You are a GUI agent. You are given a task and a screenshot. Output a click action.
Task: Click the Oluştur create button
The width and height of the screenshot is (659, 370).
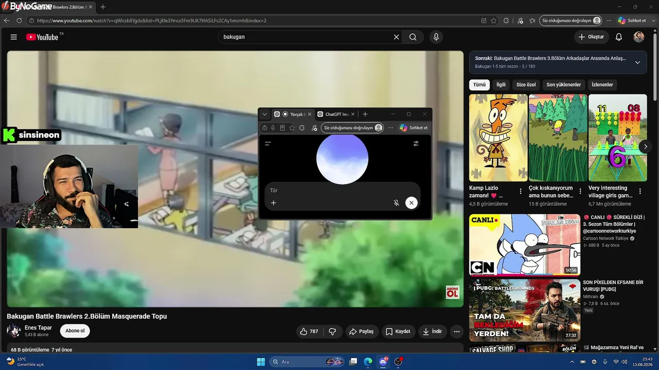point(592,37)
